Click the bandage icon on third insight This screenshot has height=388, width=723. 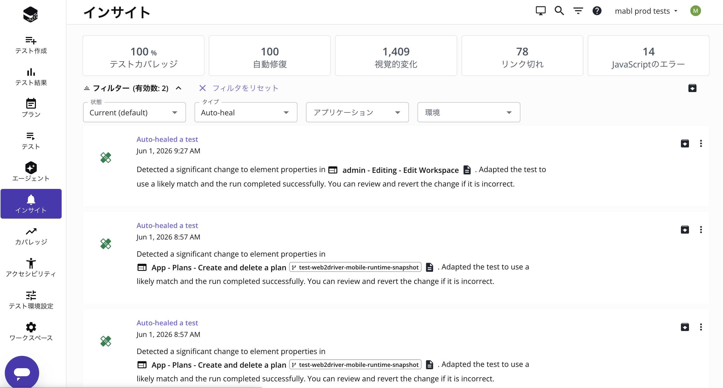point(106,341)
